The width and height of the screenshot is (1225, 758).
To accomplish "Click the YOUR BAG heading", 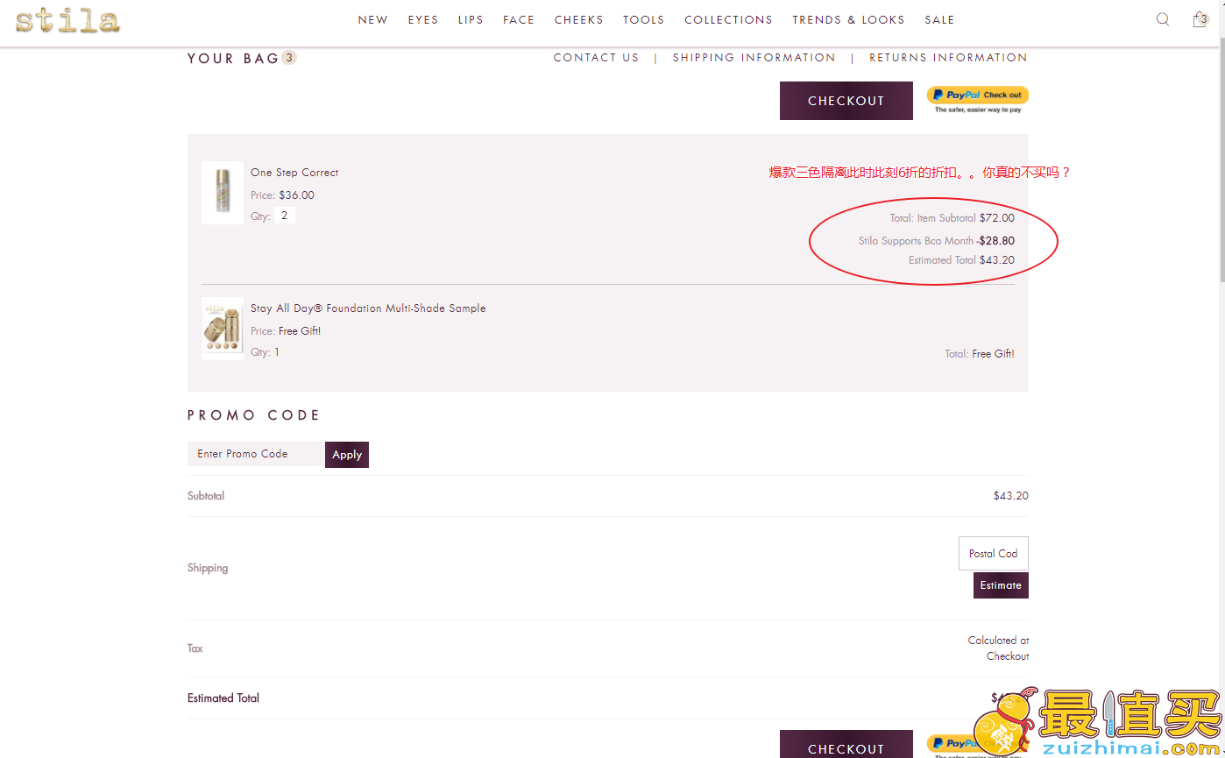I will coord(233,59).
